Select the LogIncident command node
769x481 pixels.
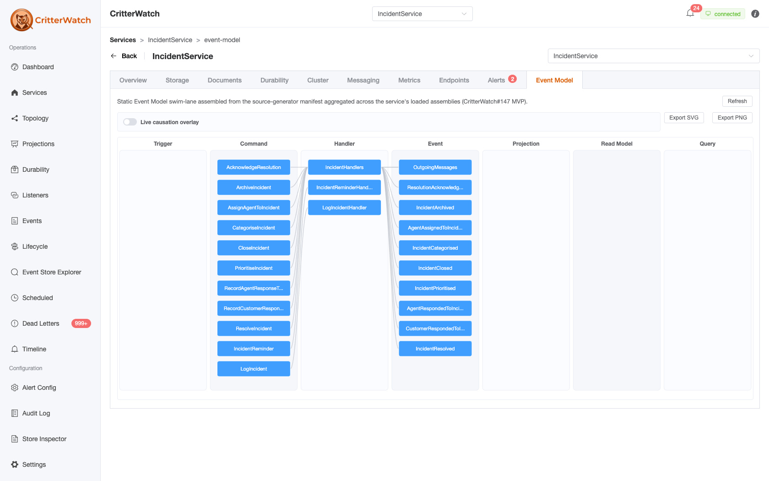[x=254, y=369]
